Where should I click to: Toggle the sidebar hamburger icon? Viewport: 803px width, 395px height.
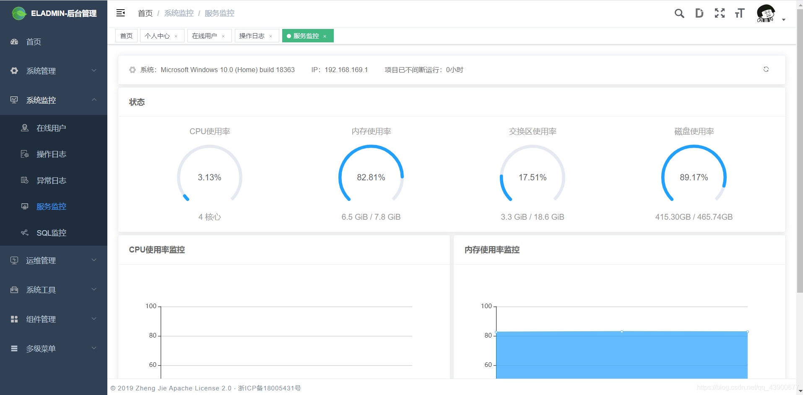click(121, 13)
